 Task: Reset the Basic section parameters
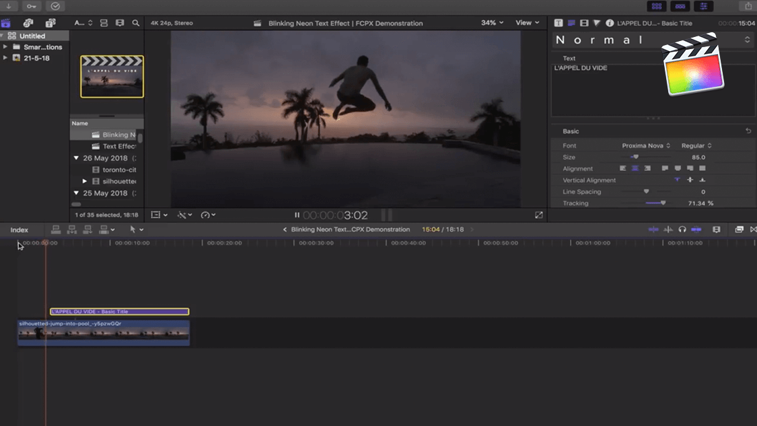[x=748, y=131]
